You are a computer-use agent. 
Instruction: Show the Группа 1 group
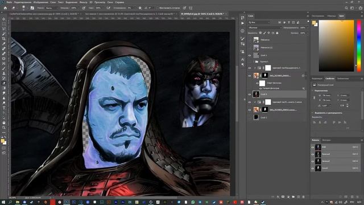tap(250, 61)
